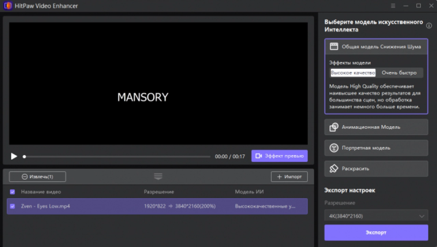
Task: Click the Раскрасить paint icon
Action: [334, 169]
